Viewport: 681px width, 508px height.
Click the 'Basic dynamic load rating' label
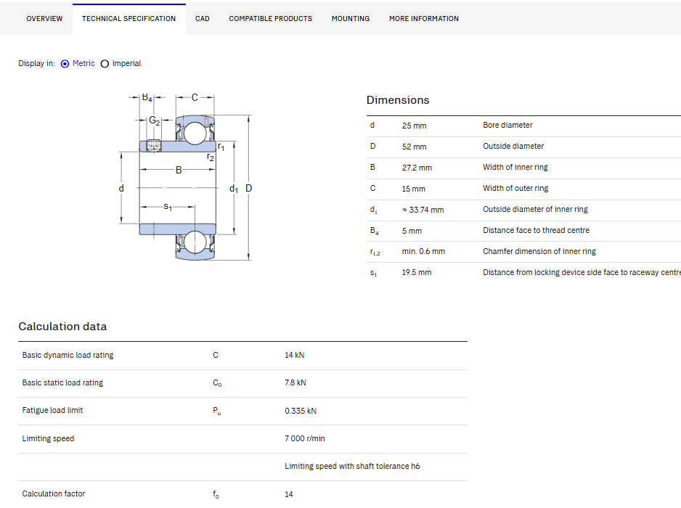point(68,355)
